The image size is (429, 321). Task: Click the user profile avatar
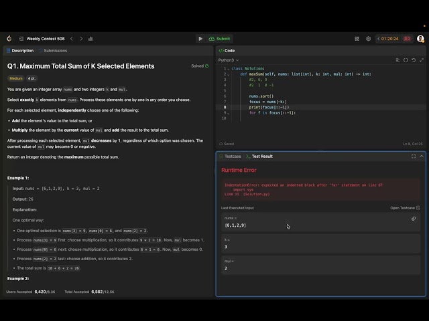(420, 39)
